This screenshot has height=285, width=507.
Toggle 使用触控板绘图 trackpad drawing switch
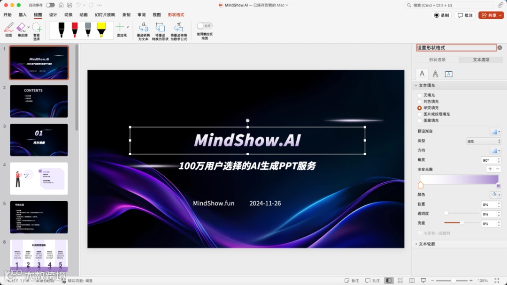click(204, 26)
